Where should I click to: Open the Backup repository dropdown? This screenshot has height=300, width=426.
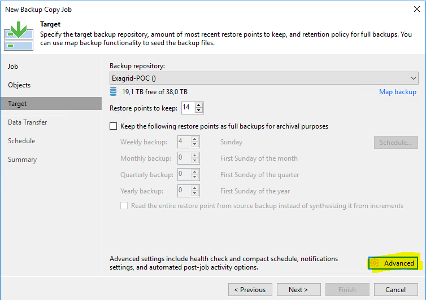point(264,78)
